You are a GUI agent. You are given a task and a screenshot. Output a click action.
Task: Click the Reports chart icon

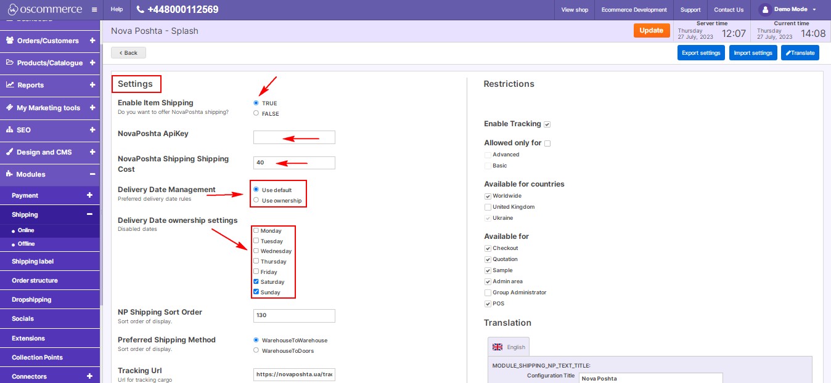tap(10, 85)
